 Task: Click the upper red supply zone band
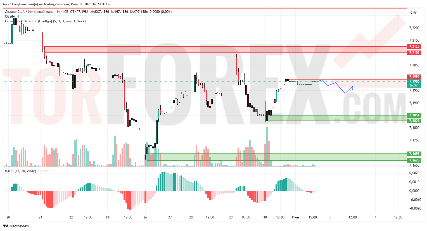pos(224,50)
